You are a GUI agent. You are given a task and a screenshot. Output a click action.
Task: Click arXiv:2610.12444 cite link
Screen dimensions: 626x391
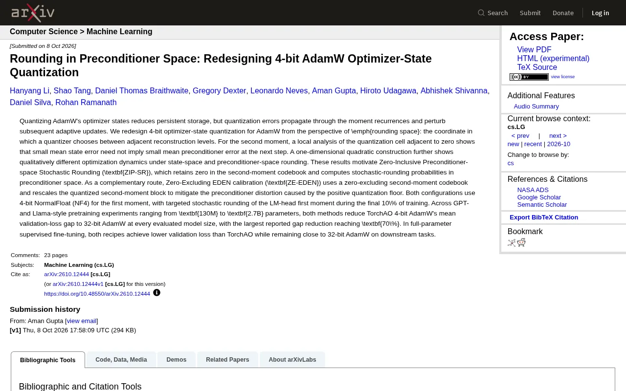pyautogui.click(x=67, y=274)
